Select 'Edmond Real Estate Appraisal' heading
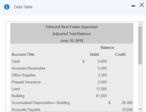 tap(71, 27)
